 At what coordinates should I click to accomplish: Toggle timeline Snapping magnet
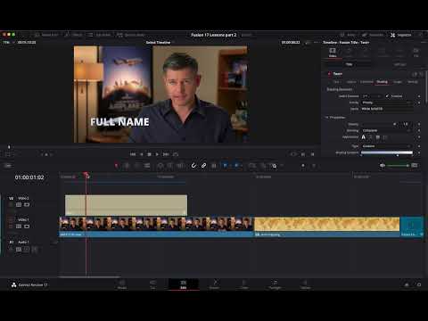[x=193, y=166]
